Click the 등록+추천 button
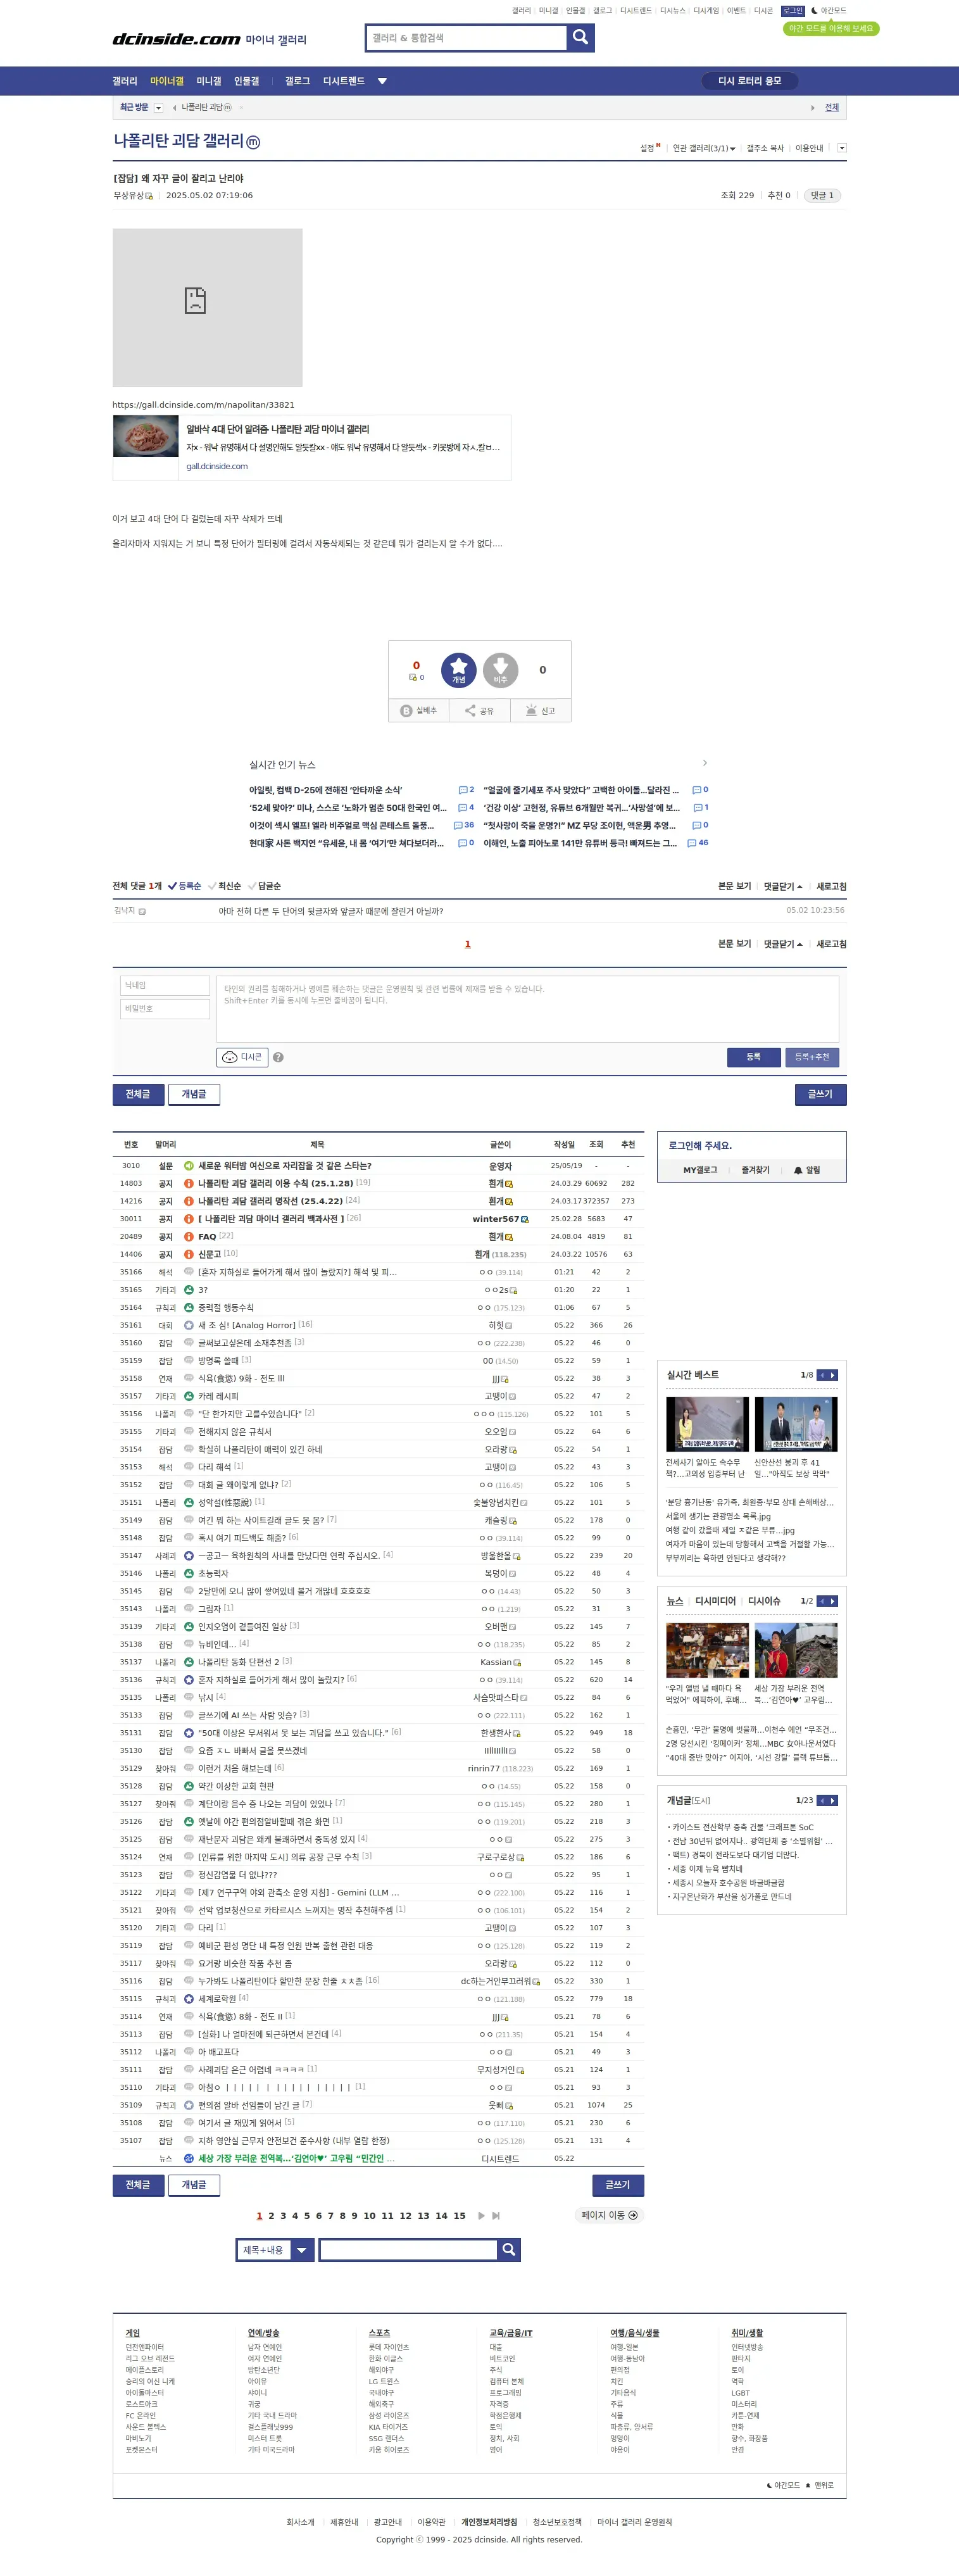This screenshot has width=959, height=2576. pos(811,1057)
